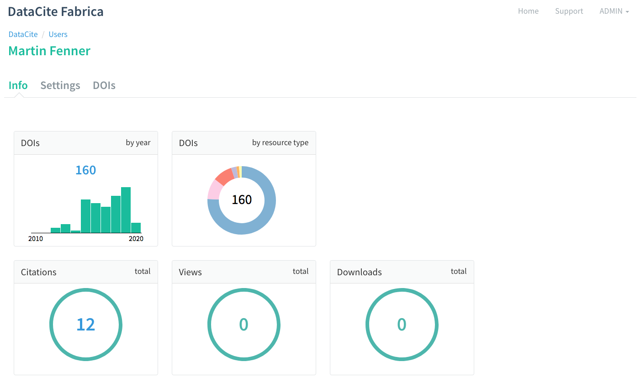The height and width of the screenshot is (388, 641).
Task: Click the 'by year' label
Action: (x=138, y=142)
